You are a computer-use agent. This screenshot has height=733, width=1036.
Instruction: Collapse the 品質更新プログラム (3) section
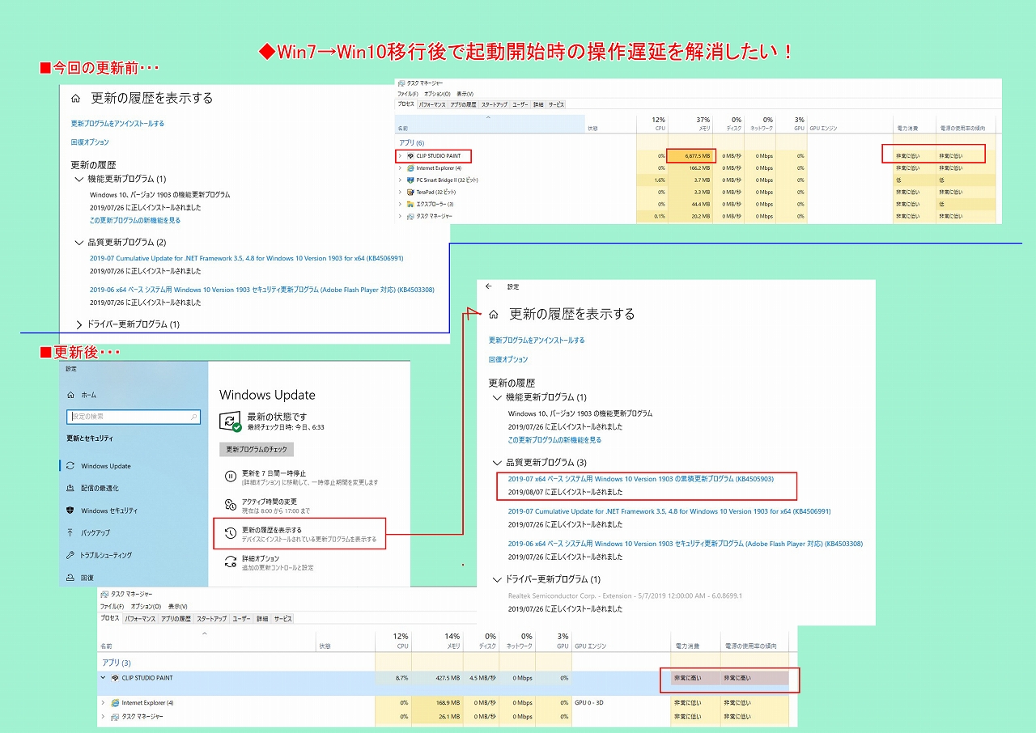[x=497, y=462]
